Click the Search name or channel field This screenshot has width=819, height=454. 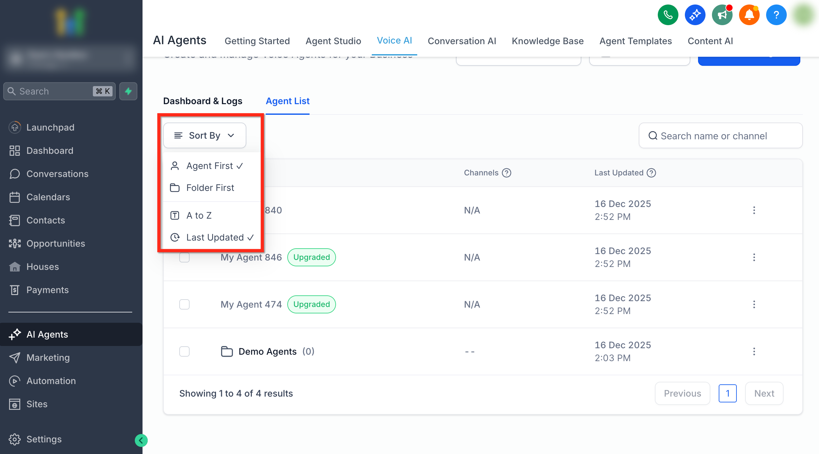[x=720, y=136]
